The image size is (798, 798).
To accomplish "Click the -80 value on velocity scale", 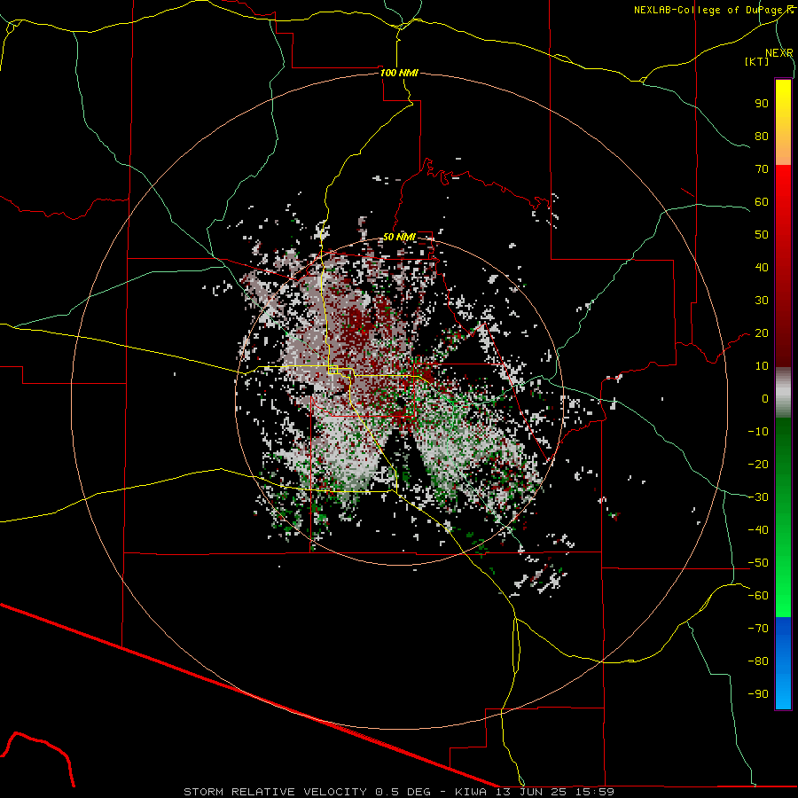I will click(758, 661).
